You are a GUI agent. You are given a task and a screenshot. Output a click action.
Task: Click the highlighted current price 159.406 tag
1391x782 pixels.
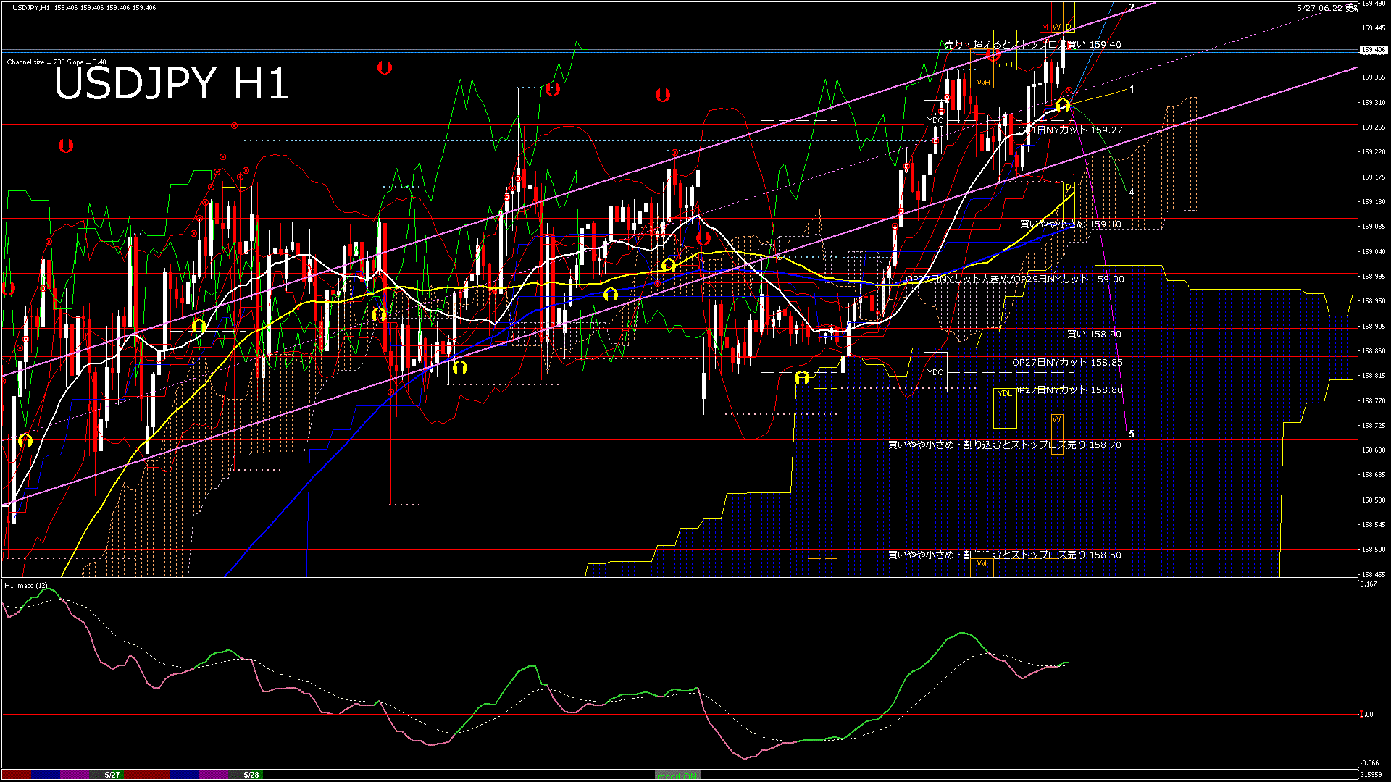(1373, 50)
